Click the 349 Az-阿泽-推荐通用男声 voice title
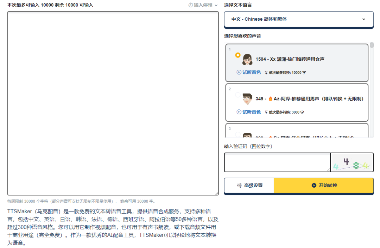Image resolution: width=380 pixels, height=248 pixels. (310, 99)
